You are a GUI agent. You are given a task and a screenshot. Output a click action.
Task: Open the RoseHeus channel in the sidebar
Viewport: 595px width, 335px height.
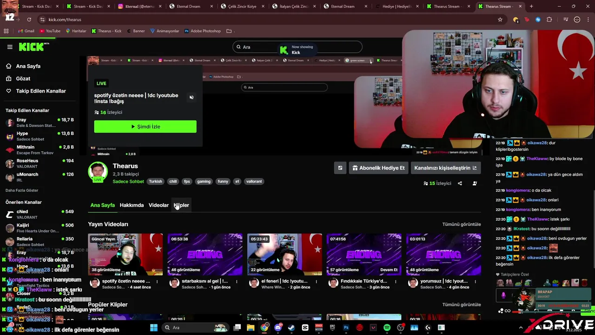click(40, 163)
